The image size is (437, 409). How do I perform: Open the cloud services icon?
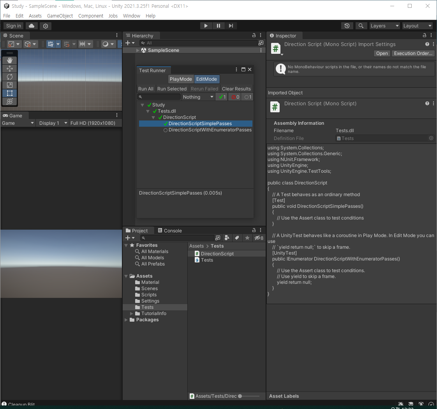pos(32,26)
